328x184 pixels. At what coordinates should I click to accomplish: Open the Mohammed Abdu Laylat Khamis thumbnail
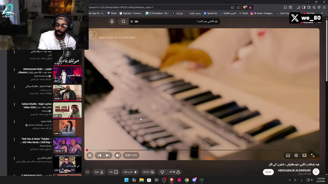(67, 75)
